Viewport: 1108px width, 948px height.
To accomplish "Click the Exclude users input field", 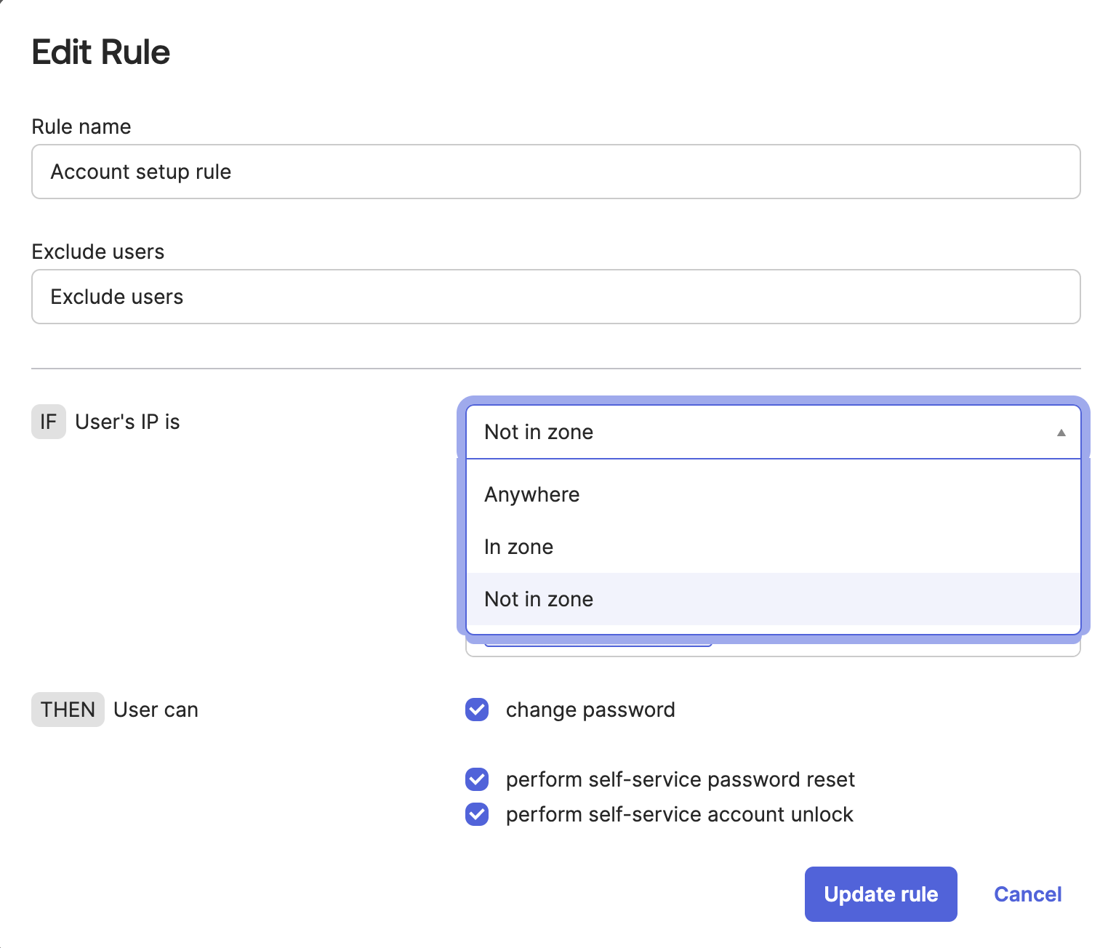I will [555, 297].
